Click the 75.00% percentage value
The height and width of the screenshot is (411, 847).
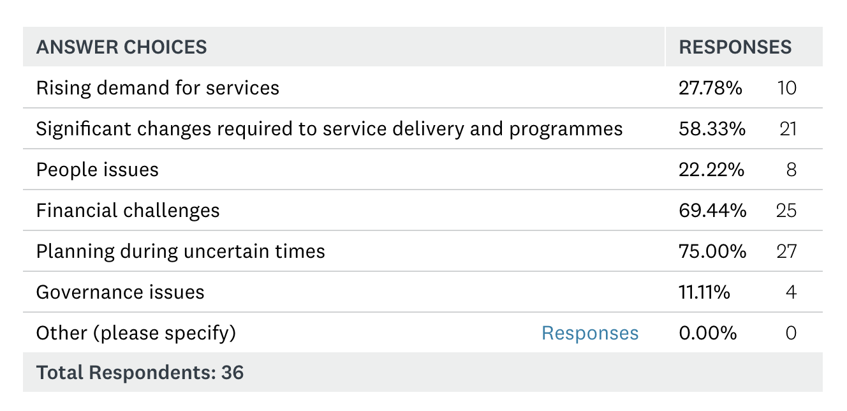pyautogui.click(x=713, y=251)
